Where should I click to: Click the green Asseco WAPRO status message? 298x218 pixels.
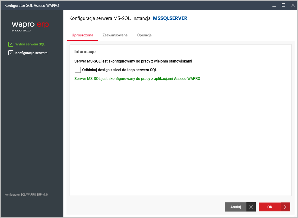[x=137, y=79]
